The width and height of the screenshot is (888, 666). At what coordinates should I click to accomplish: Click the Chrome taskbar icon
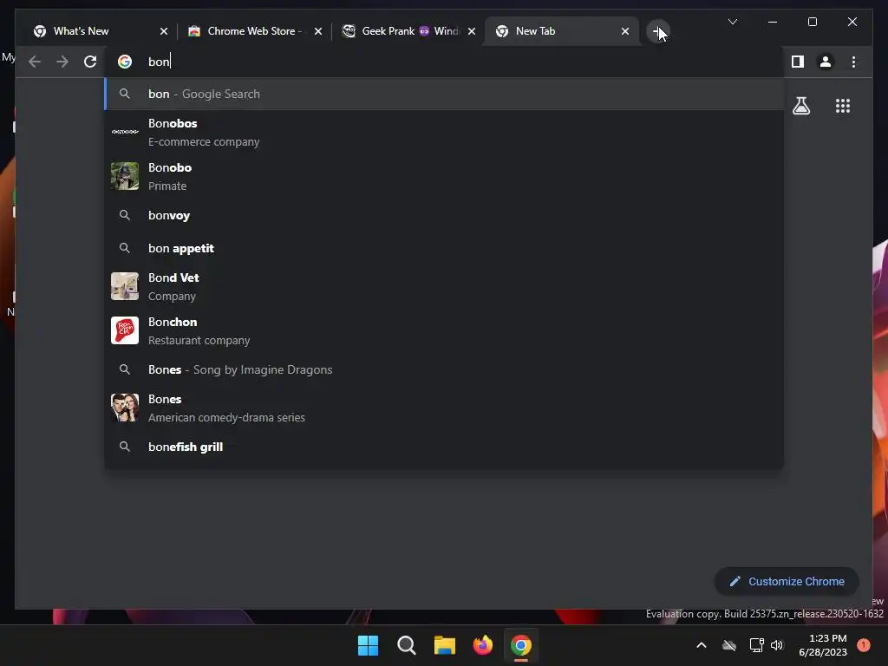521,645
